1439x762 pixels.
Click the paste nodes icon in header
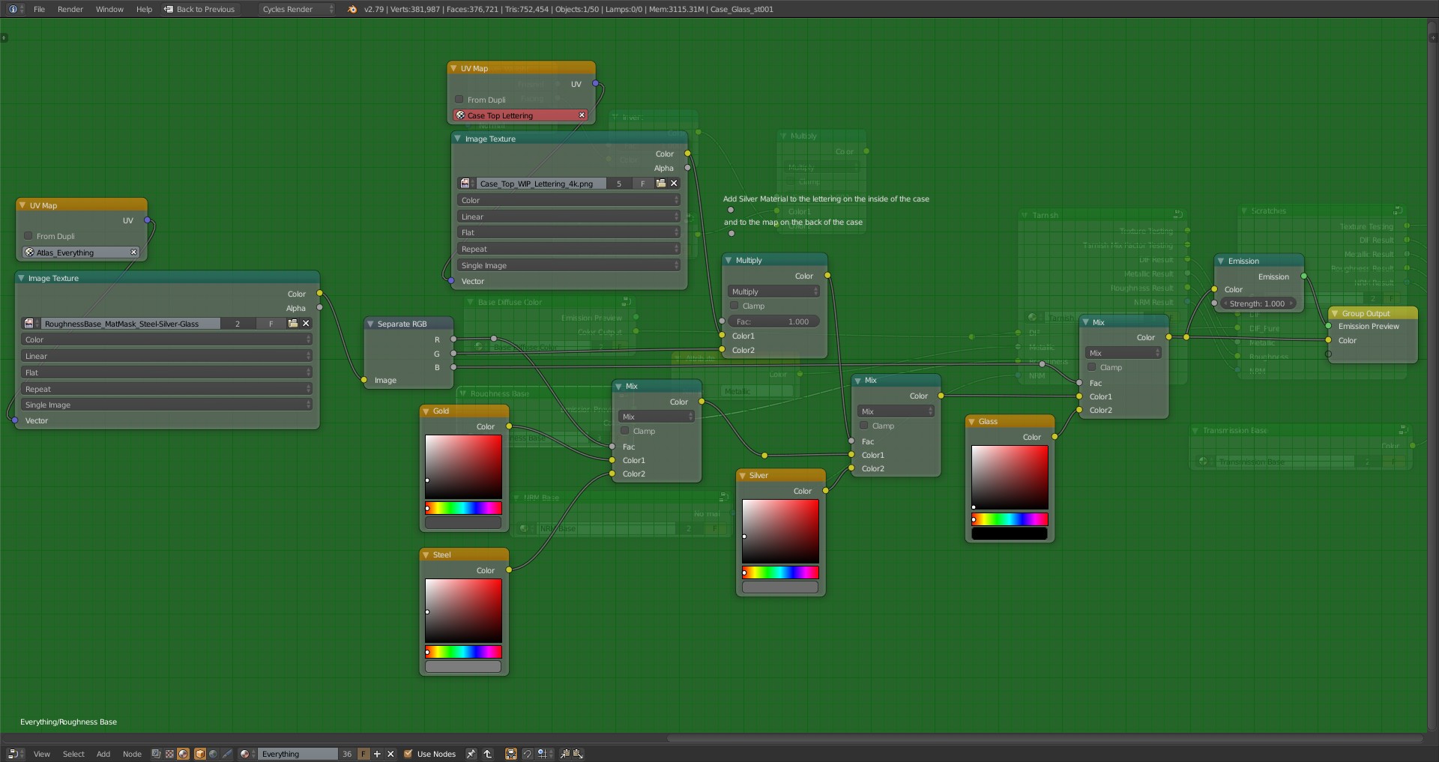tap(579, 754)
